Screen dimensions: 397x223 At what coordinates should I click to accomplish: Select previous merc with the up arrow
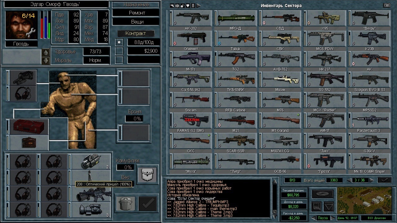click(46, 53)
